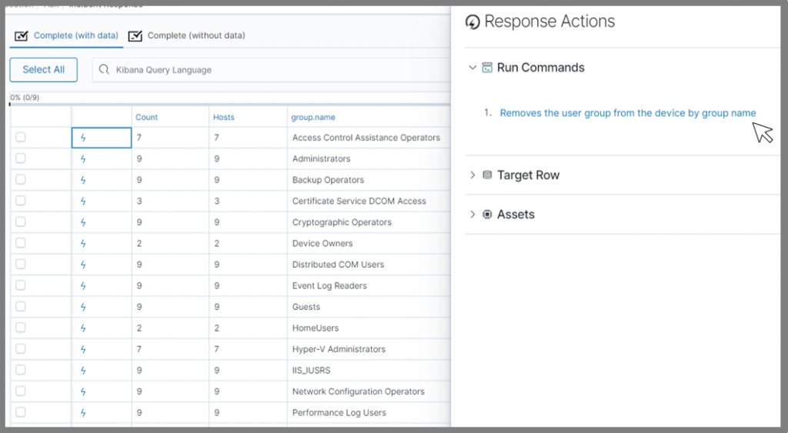This screenshot has width=788, height=433.
Task: Click lightning icon beside Device Owners
Action: tap(83, 244)
